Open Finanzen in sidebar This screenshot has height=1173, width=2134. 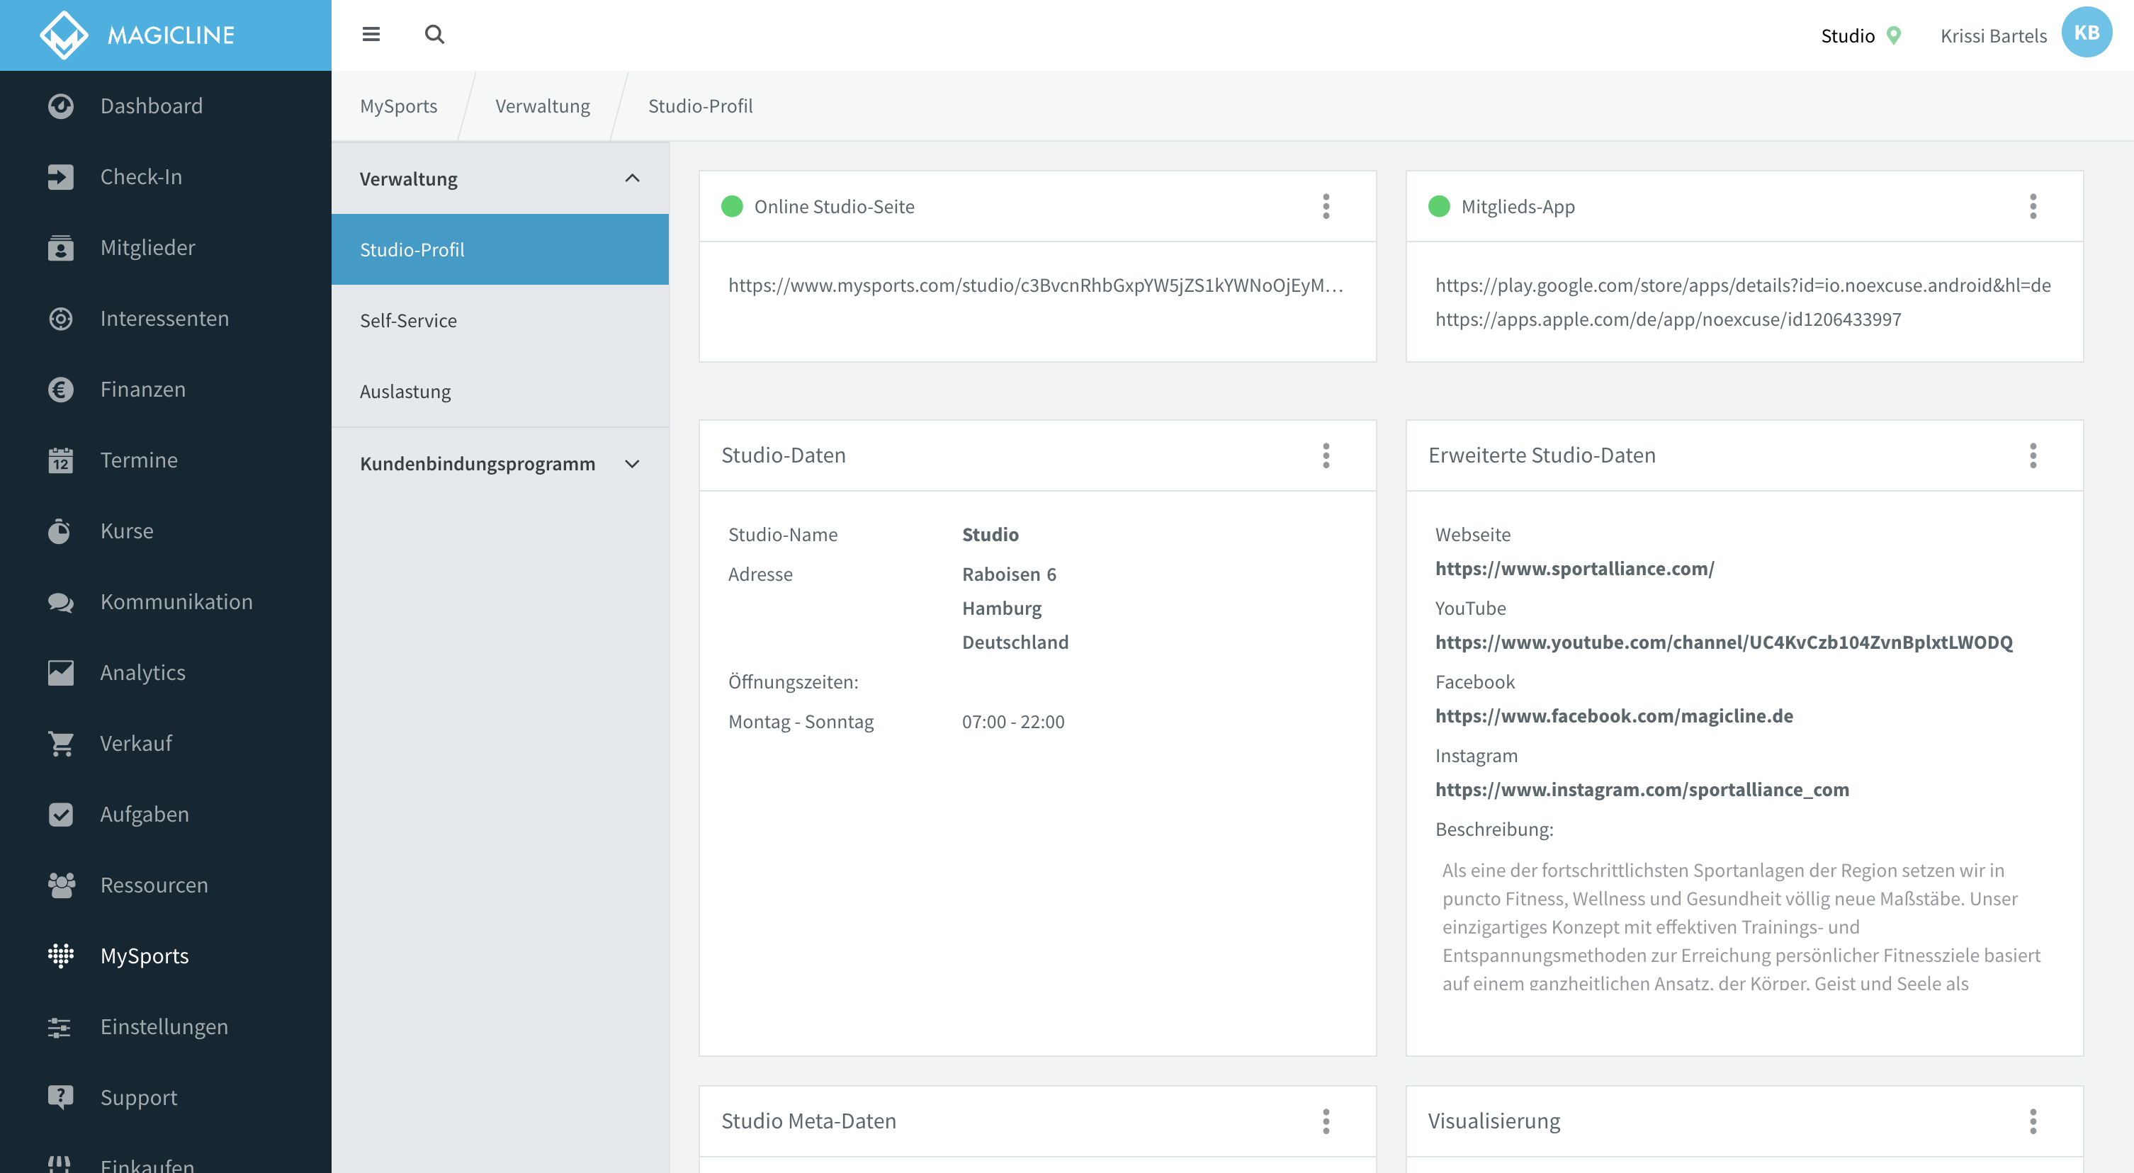click(166, 390)
